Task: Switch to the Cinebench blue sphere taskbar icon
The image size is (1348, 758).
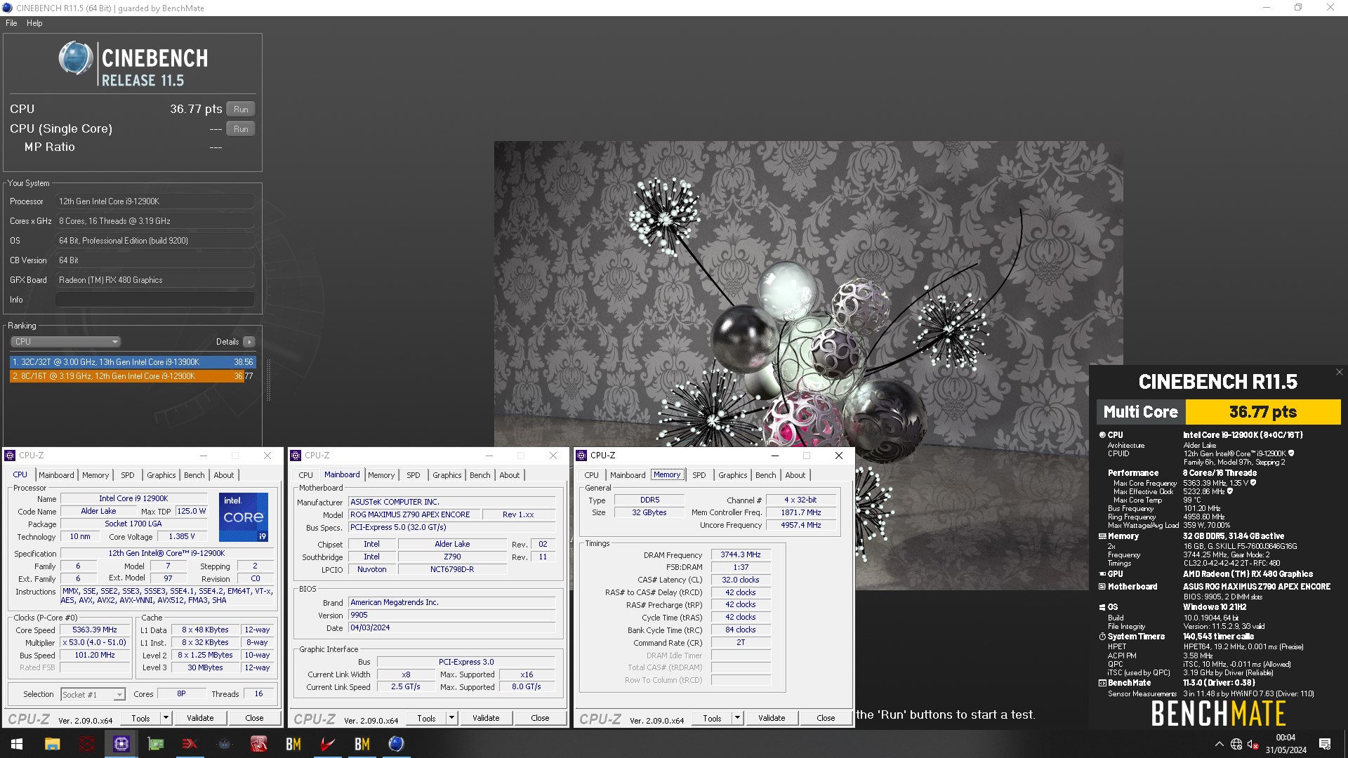Action: (x=397, y=744)
